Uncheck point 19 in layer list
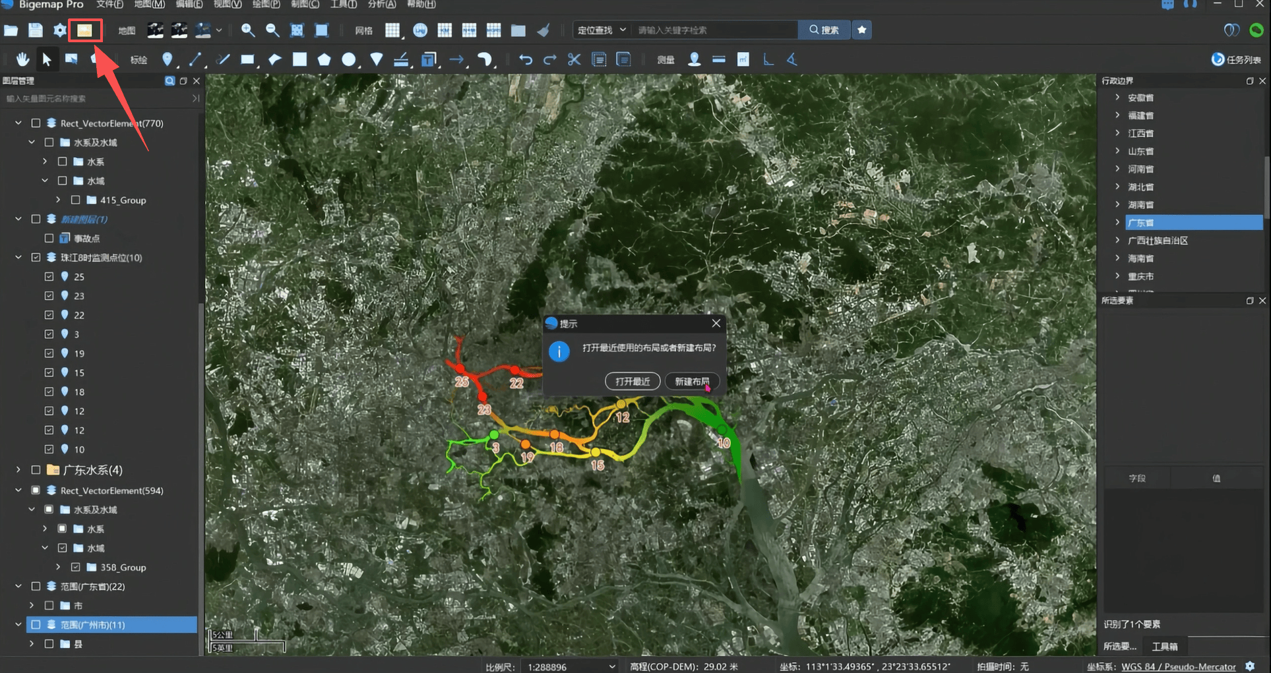This screenshot has width=1271, height=673. coord(49,353)
